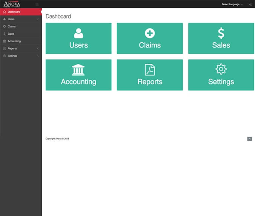Click the plus-circle icon on Claims tile
255x216 pixels.
150,33
